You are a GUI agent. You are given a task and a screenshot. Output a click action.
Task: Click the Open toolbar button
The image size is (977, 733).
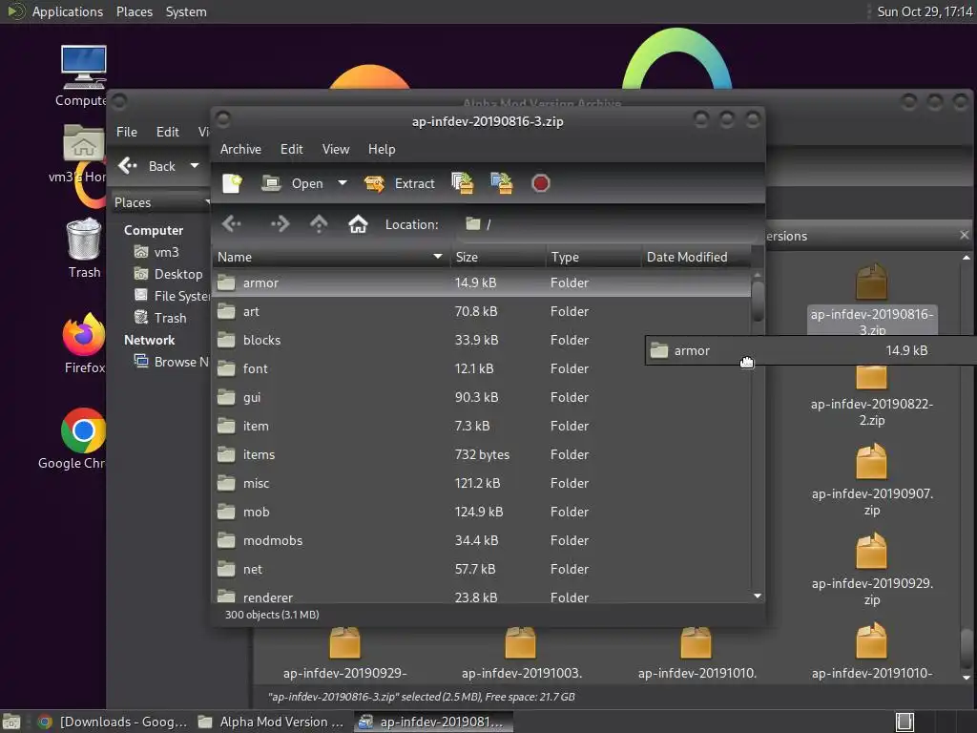click(292, 183)
